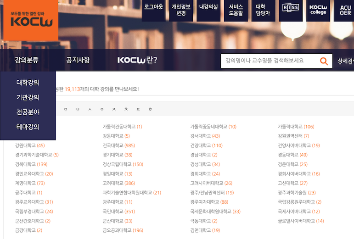The image size is (354, 240).
Task: Open 경남대학교 (2) lectures
Action: [x=204, y=155]
